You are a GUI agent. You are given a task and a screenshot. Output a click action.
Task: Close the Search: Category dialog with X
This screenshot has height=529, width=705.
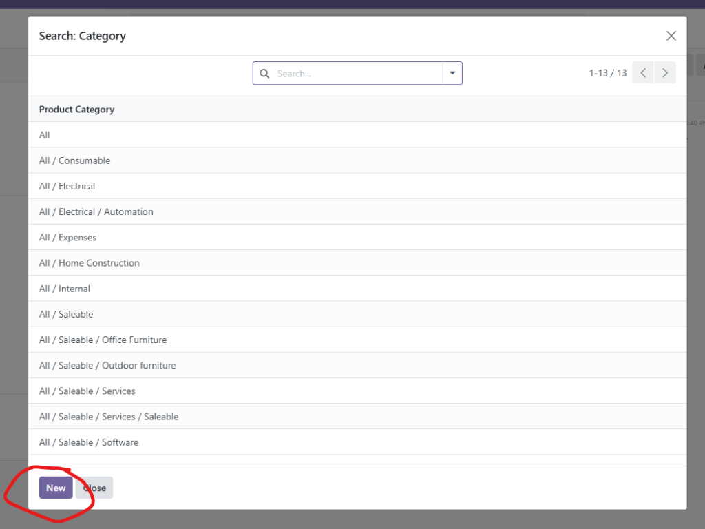tap(671, 36)
